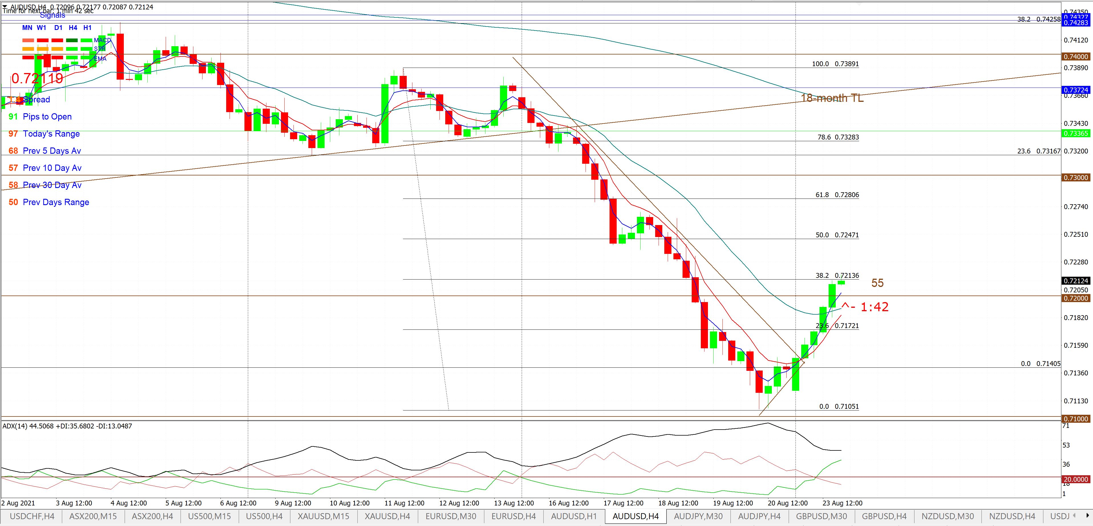Click the active AUDUSD,H4 tab
The width and height of the screenshot is (1093, 526).
(x=635, y=516)
